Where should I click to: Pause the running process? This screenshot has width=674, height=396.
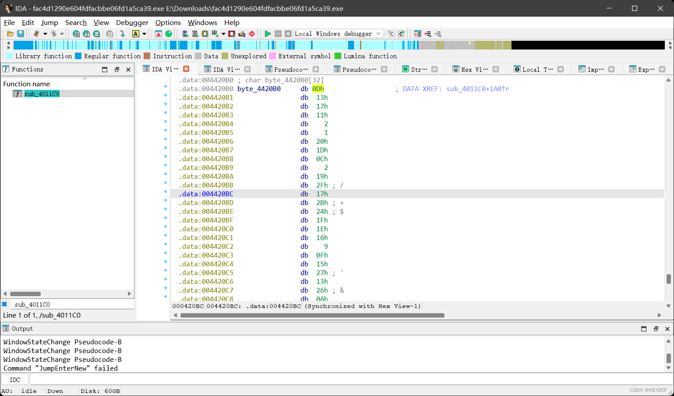[278, 34]
